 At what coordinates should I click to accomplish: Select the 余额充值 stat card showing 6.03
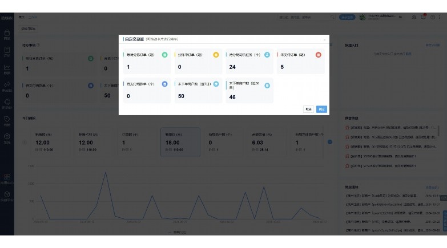coord(268,142)
